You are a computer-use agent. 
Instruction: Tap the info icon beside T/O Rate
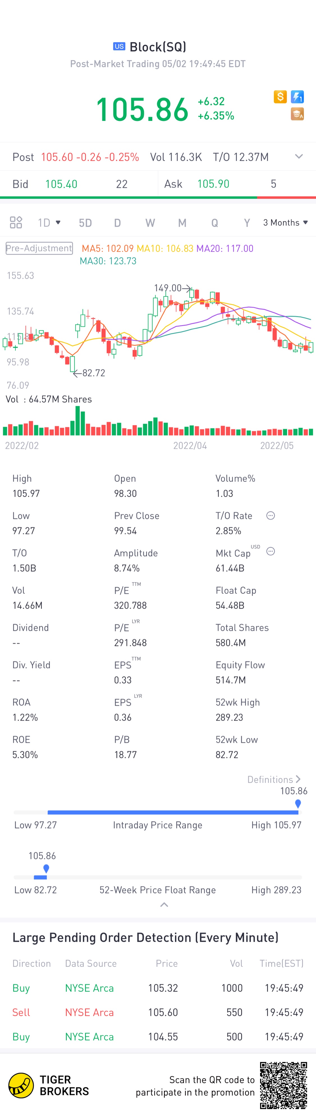click(270, 516)
